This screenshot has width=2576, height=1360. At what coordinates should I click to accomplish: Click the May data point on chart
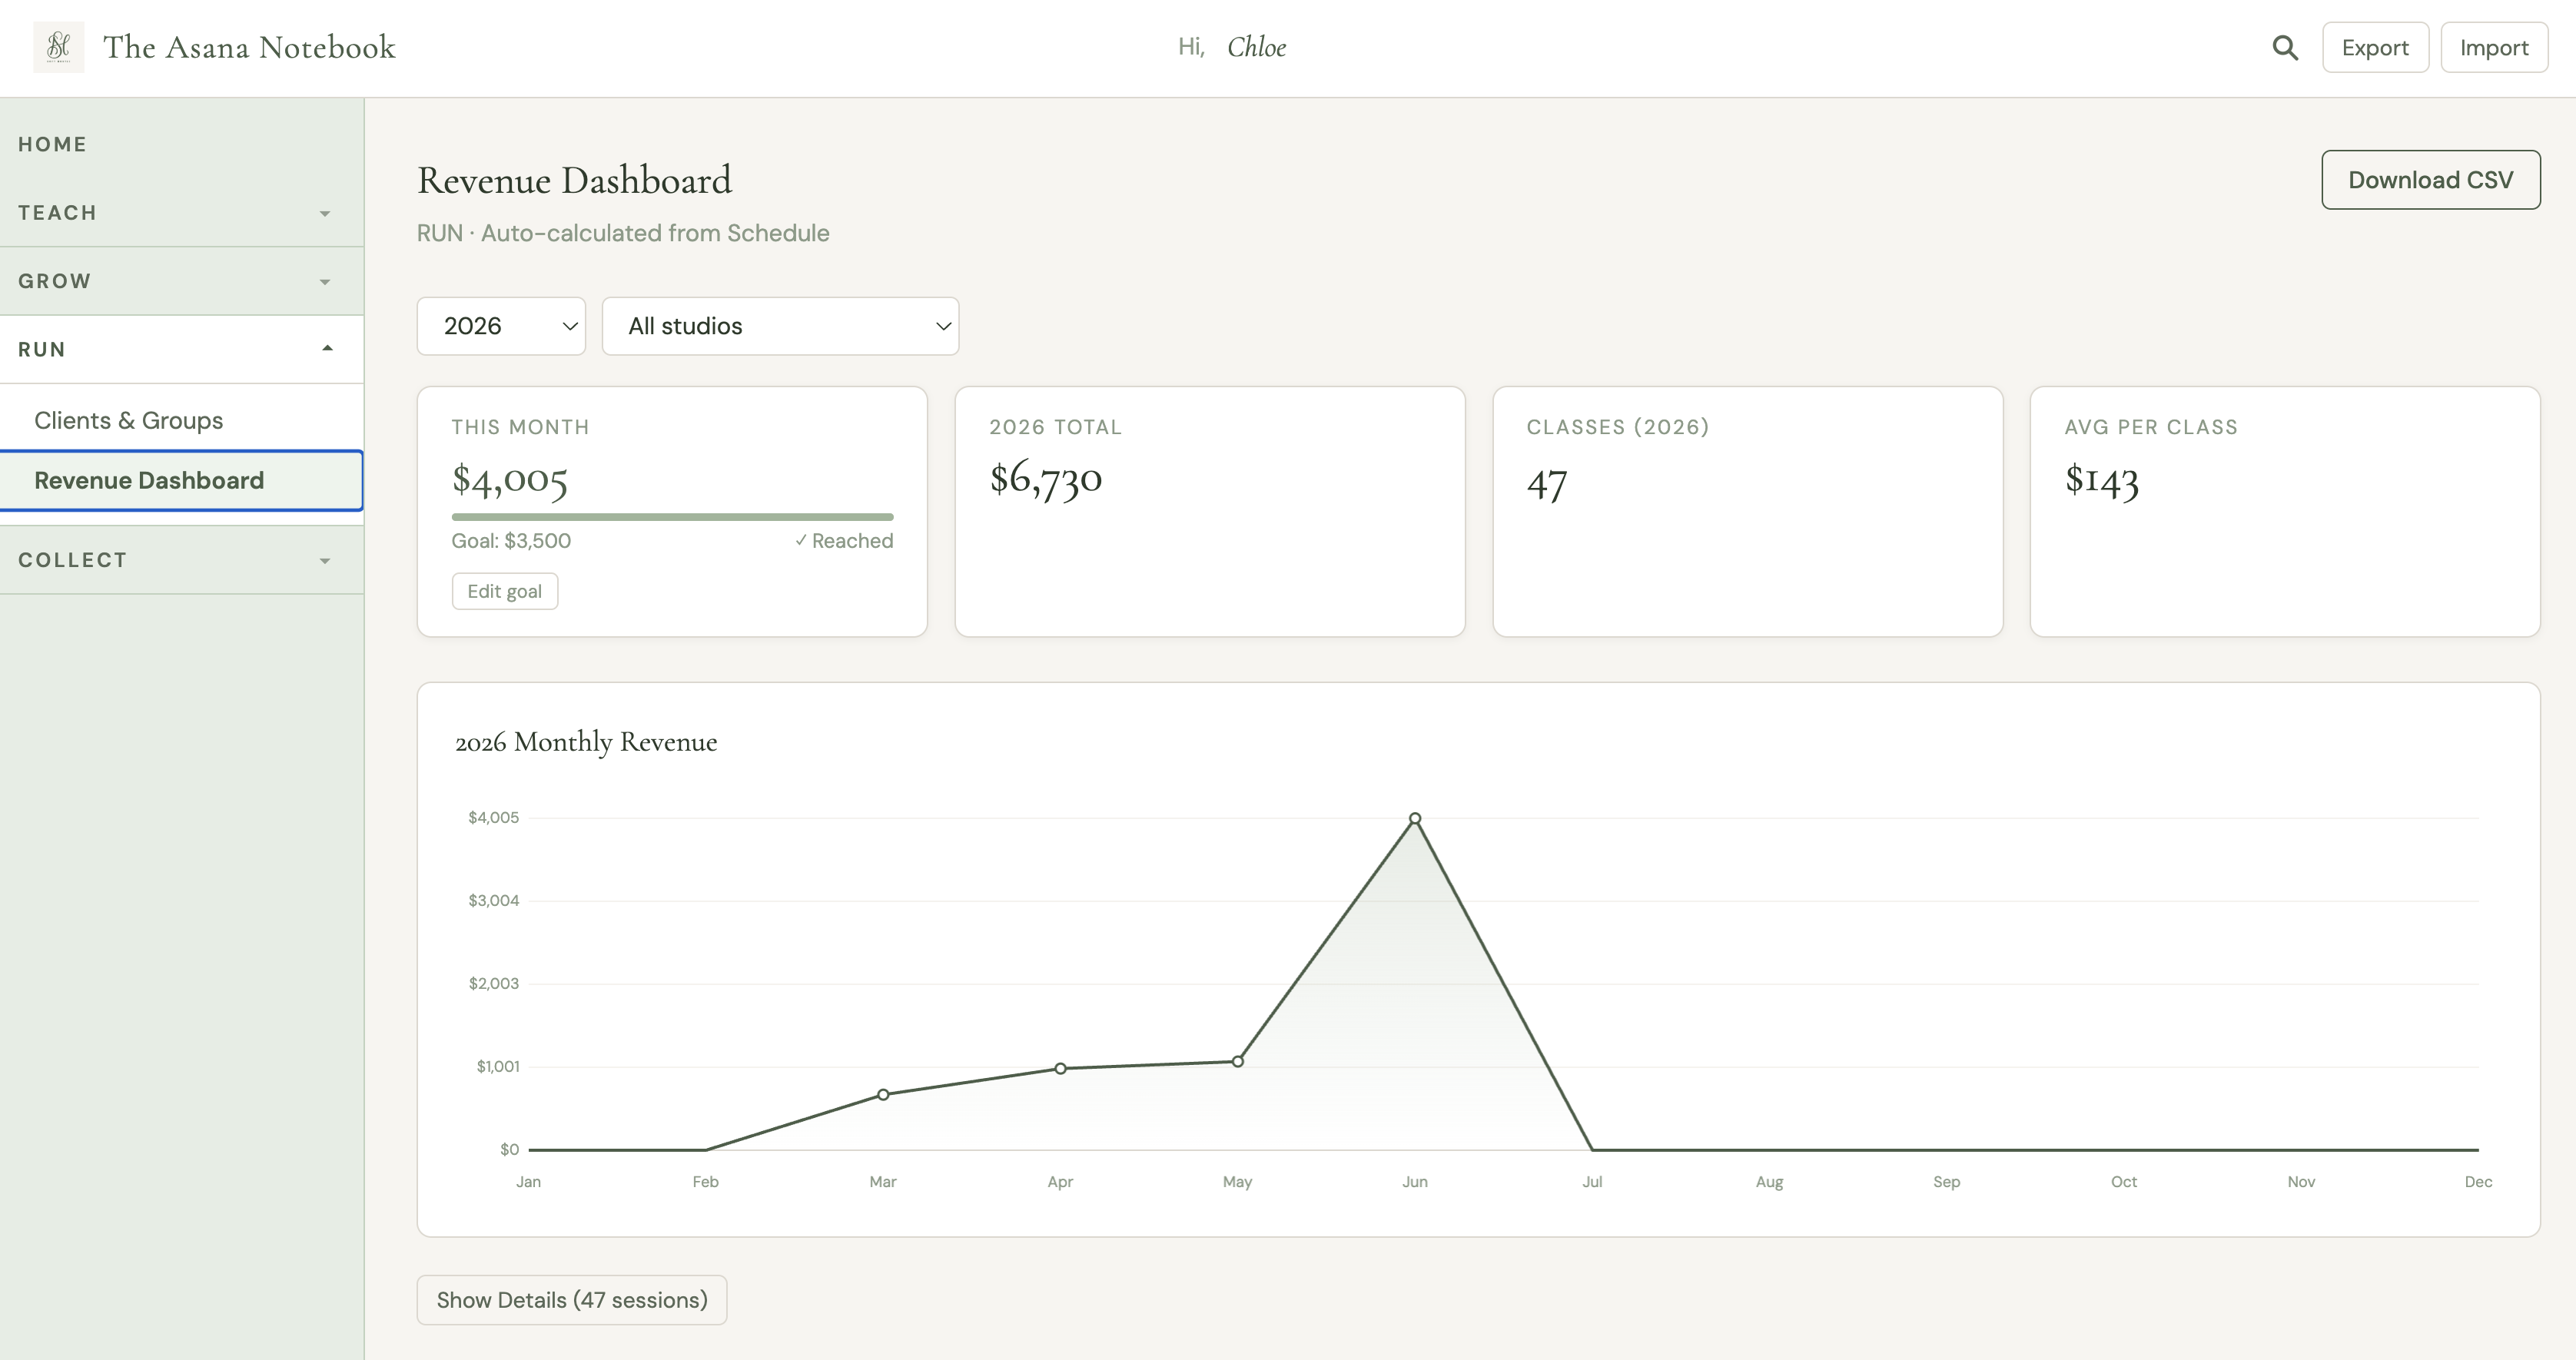point(1238,1061)
